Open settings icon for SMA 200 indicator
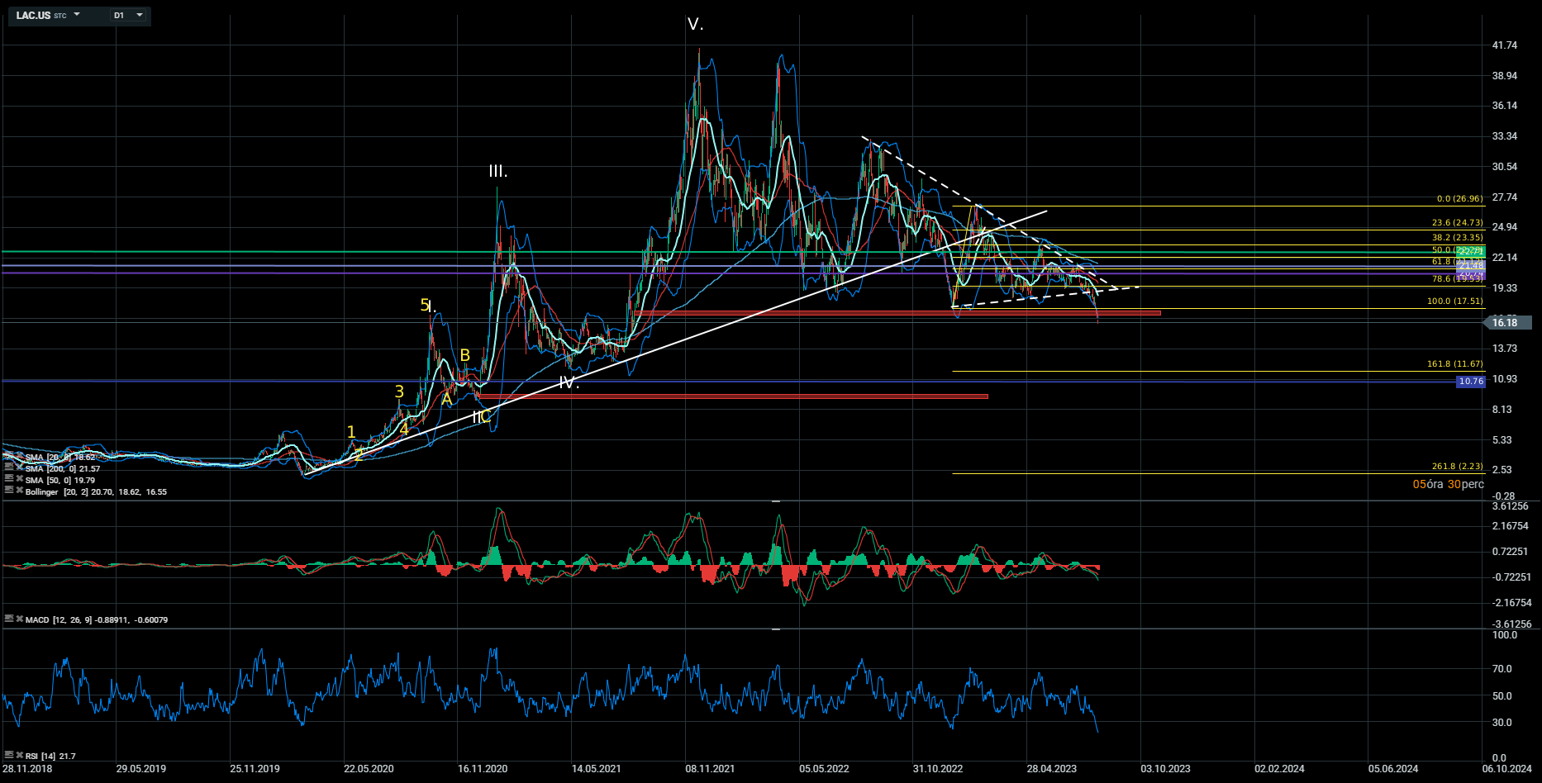Screen dimensions: 1542x783 click(9, 468)
